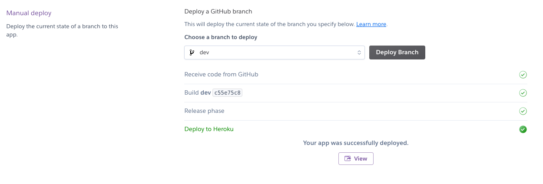The height and width of the screenshot is (184, 543).
Task: Click the external-link icon inside View button
Action: (x=348, y=158)
